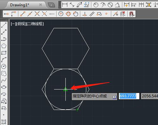Click the X coordinate field showing 693.7777
158x125 pixels.
tap(129, 96)
